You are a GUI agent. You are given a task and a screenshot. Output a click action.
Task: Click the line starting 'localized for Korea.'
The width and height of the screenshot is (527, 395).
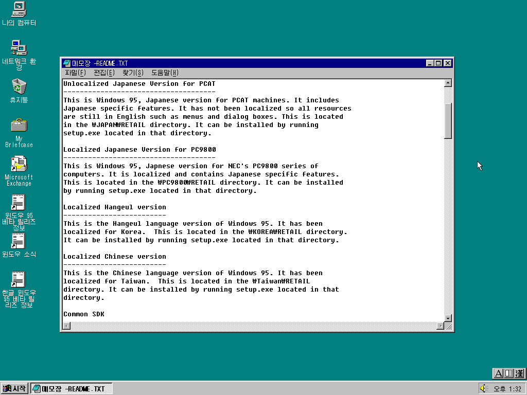point(205,232)
